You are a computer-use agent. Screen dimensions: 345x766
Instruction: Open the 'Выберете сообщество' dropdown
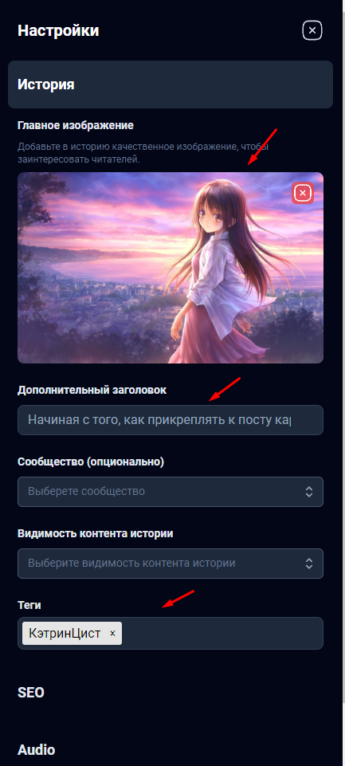point(170,492)
